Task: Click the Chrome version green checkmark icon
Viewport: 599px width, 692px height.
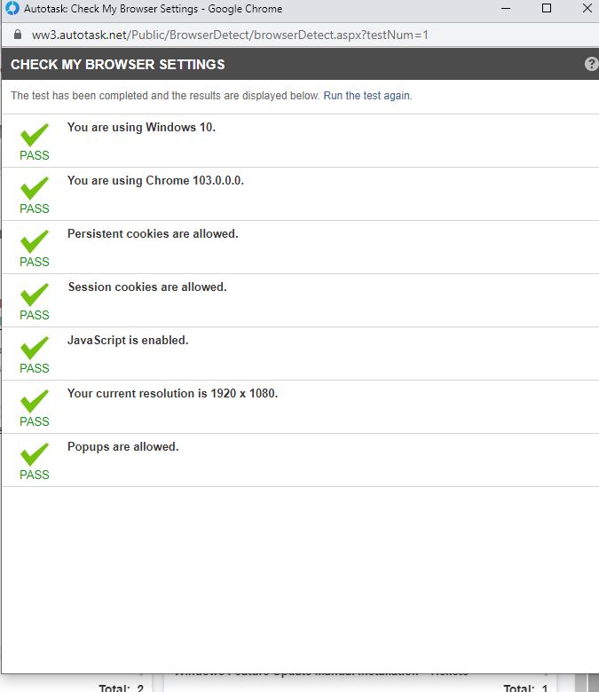Action: [x=35, y=188]
